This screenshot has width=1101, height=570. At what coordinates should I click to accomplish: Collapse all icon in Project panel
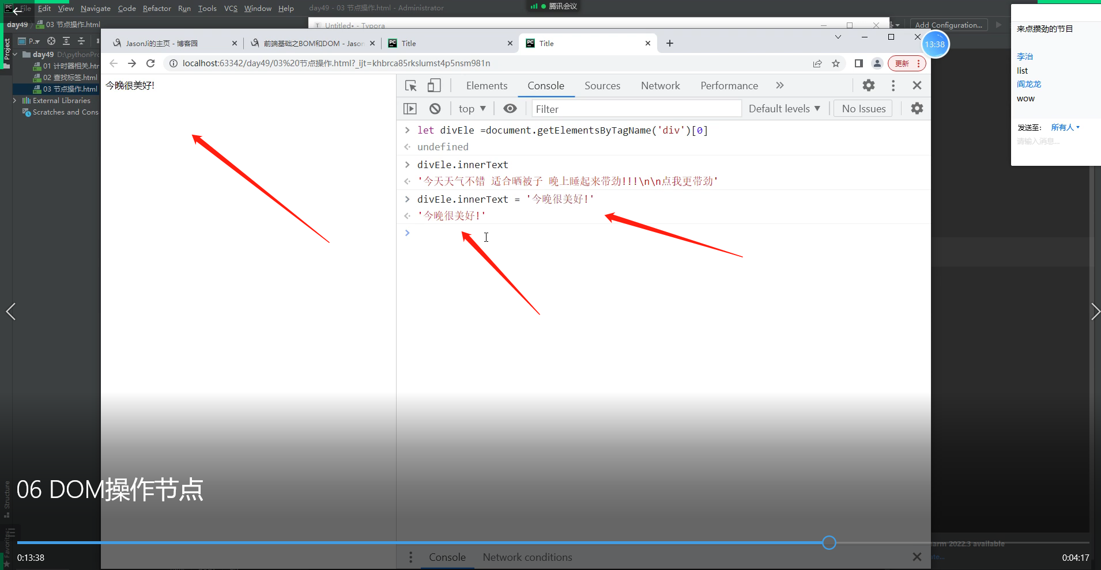pyautogui.click(x=81, y=41)
